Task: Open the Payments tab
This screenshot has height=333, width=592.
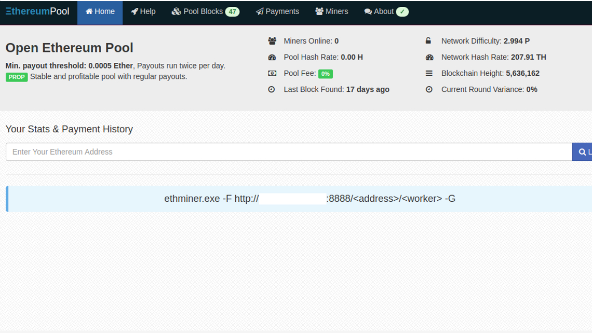Action: click(277, 12)
